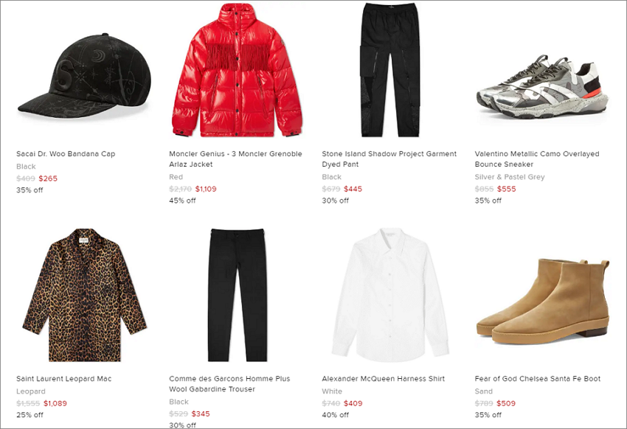Click the $1,109 sale price of the Moncler jacket
Viewport: 627px width, 429px height.
pos(206,189)
